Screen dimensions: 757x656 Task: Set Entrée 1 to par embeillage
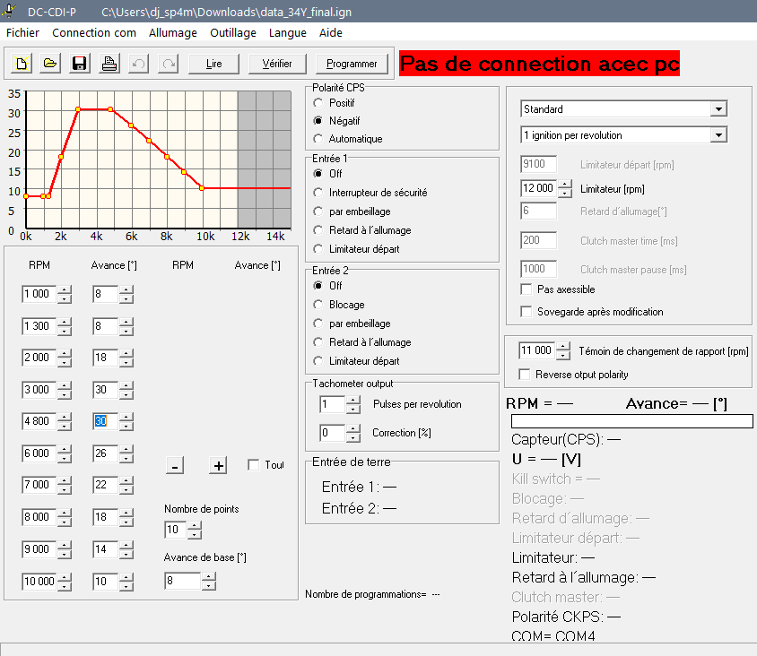pyautogui.click(x=318, y=211)
